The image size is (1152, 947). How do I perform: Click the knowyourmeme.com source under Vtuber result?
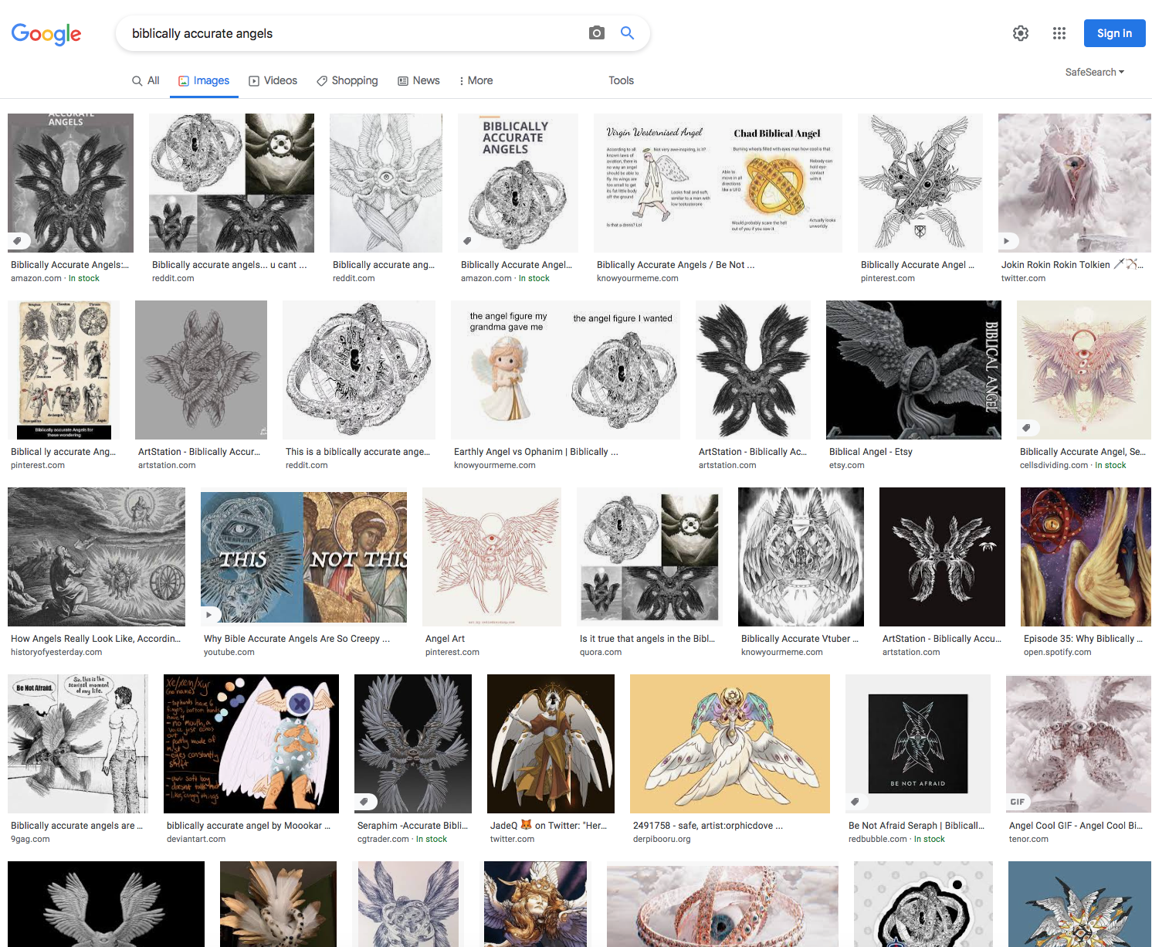pos(781,652)
